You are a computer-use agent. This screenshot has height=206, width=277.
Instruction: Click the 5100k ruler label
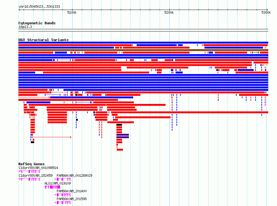click(72, 12)
